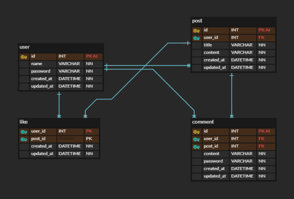Click the id column name in user table
The image size is (294, 199).
[33, 56]
